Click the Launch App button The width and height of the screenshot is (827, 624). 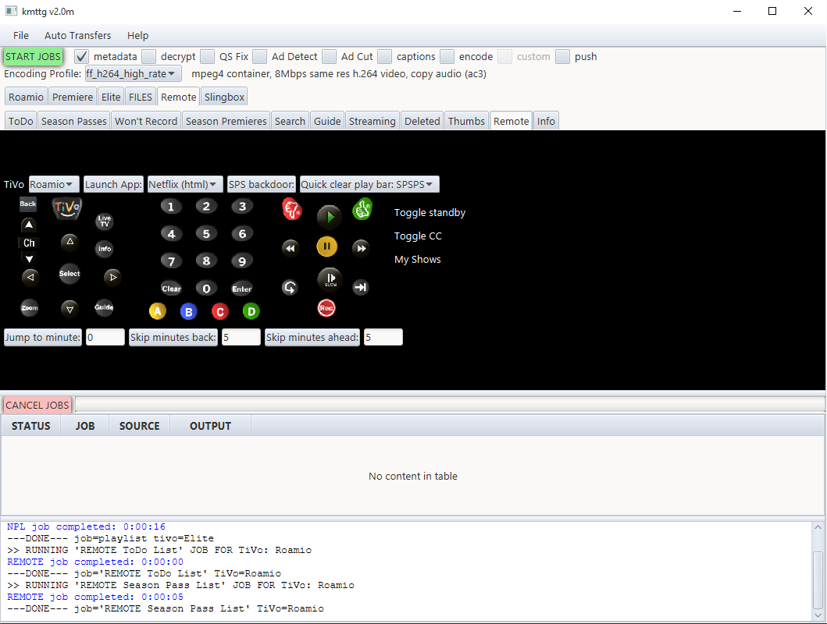pyautogui.click(x=113, y=184)
